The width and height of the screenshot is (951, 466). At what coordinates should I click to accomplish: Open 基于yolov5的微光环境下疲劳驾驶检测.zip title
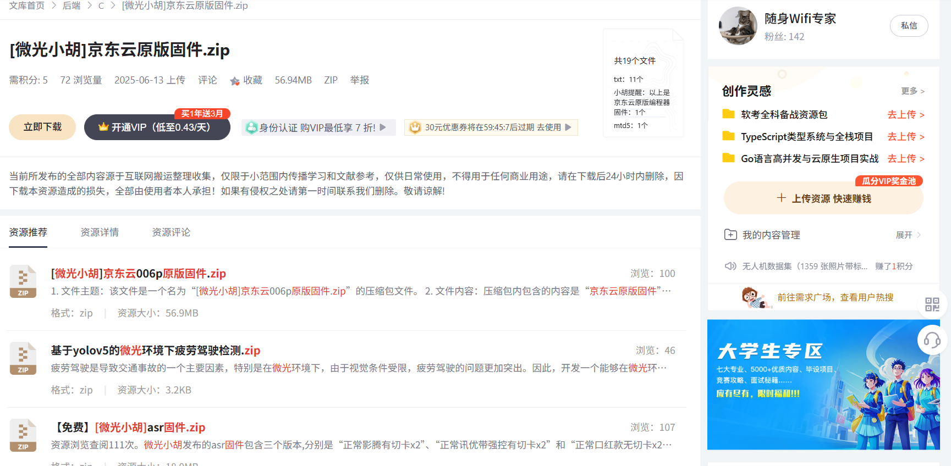[156, 351]
